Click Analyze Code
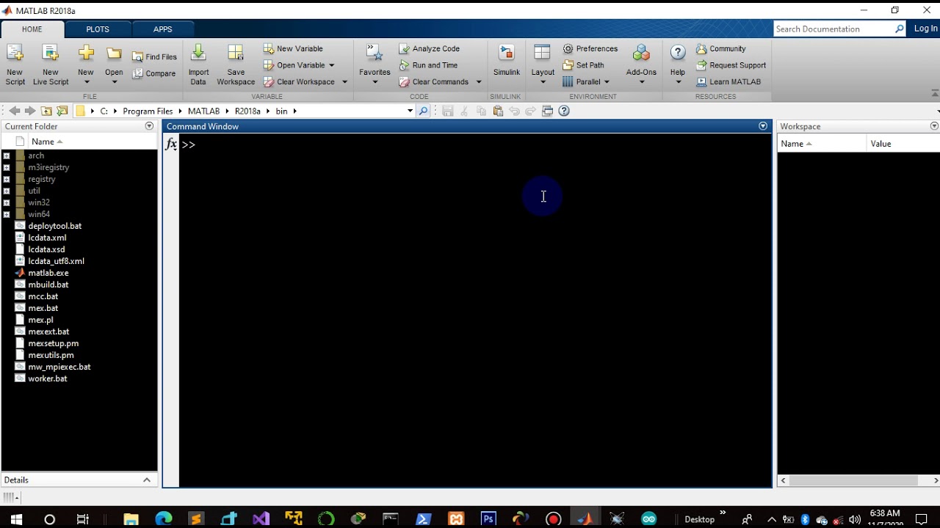This screenshot has height=528, width=940. [x=429, y=48]
